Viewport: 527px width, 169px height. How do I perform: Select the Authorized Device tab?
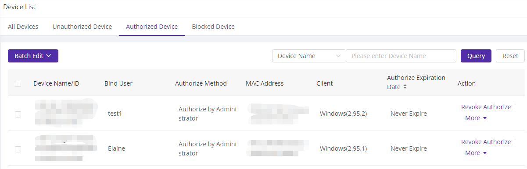pos(152,27)
